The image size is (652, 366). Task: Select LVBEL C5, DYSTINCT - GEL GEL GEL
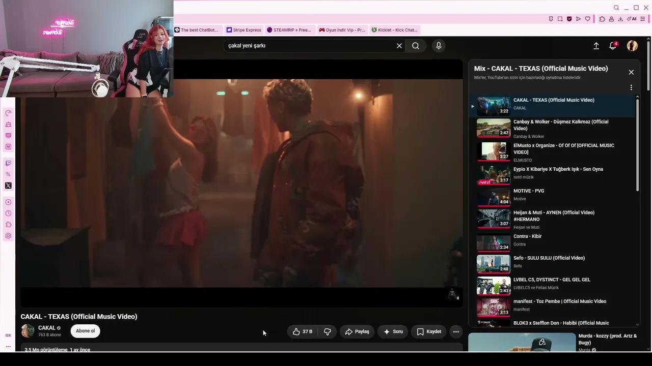click(553, 286)
